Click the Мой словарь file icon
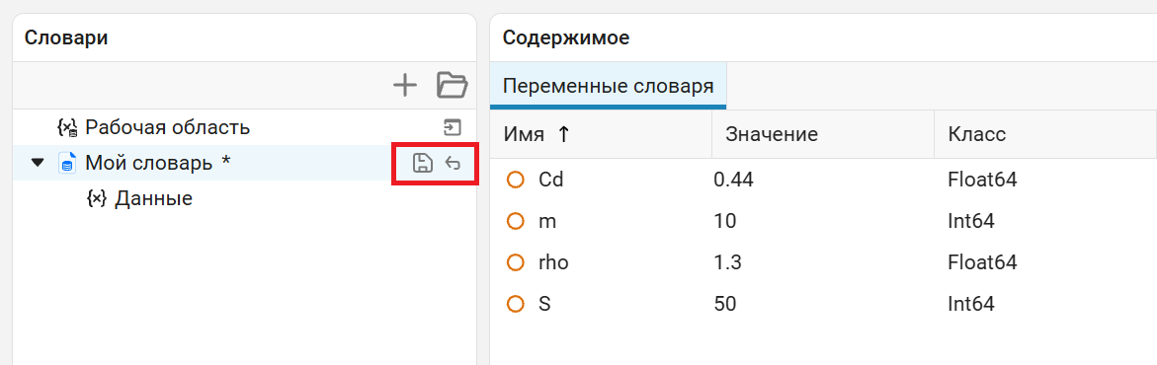Viewport: 1157px width, 365px height. tap(67, 163)
